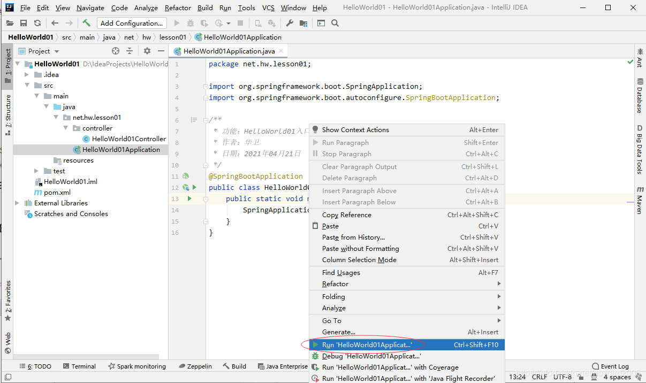Select Find Usages in context menu
The height and width of the screenshot is (383, 646).
[407, 273]
